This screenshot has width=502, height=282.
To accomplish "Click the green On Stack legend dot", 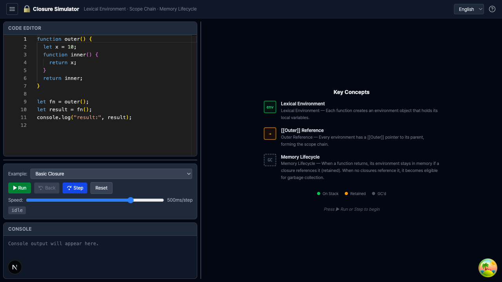I will (x=318, y=193).
